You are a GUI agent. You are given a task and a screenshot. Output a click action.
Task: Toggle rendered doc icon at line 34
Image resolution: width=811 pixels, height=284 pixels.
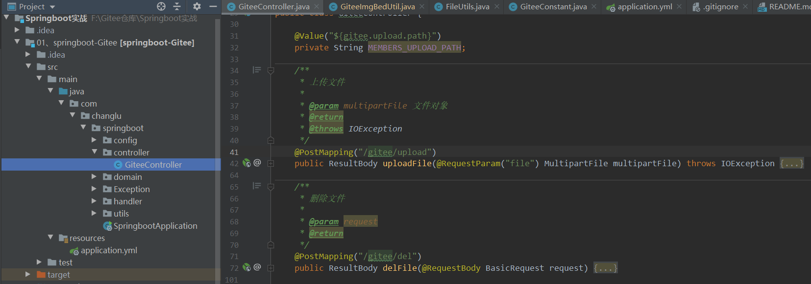[x=257, y=70]
